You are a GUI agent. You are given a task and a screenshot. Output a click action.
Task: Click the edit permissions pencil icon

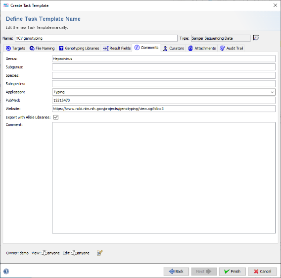99,253
